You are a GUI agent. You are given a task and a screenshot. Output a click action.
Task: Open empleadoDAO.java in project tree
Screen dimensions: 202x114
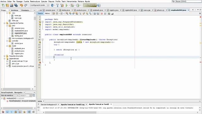click(x=21, y=31)
